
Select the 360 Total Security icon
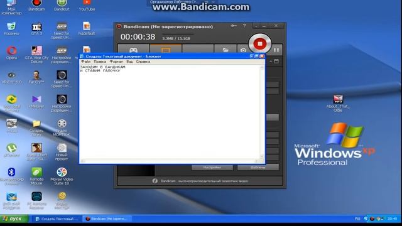pyautogui.click(x=11, y=103)
